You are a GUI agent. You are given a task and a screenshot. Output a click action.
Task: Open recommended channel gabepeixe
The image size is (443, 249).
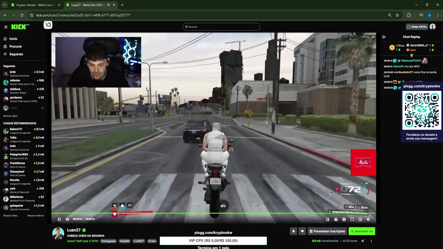tap(24, 207)
